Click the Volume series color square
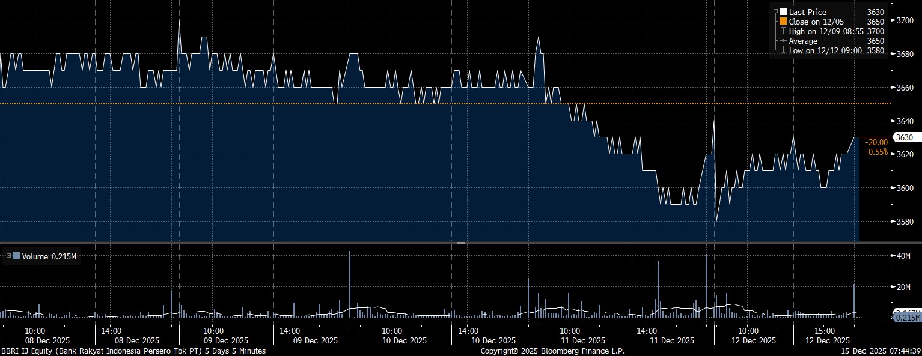Screen dimensions: 922x356 pyautogui.click(x=16, y=256)
